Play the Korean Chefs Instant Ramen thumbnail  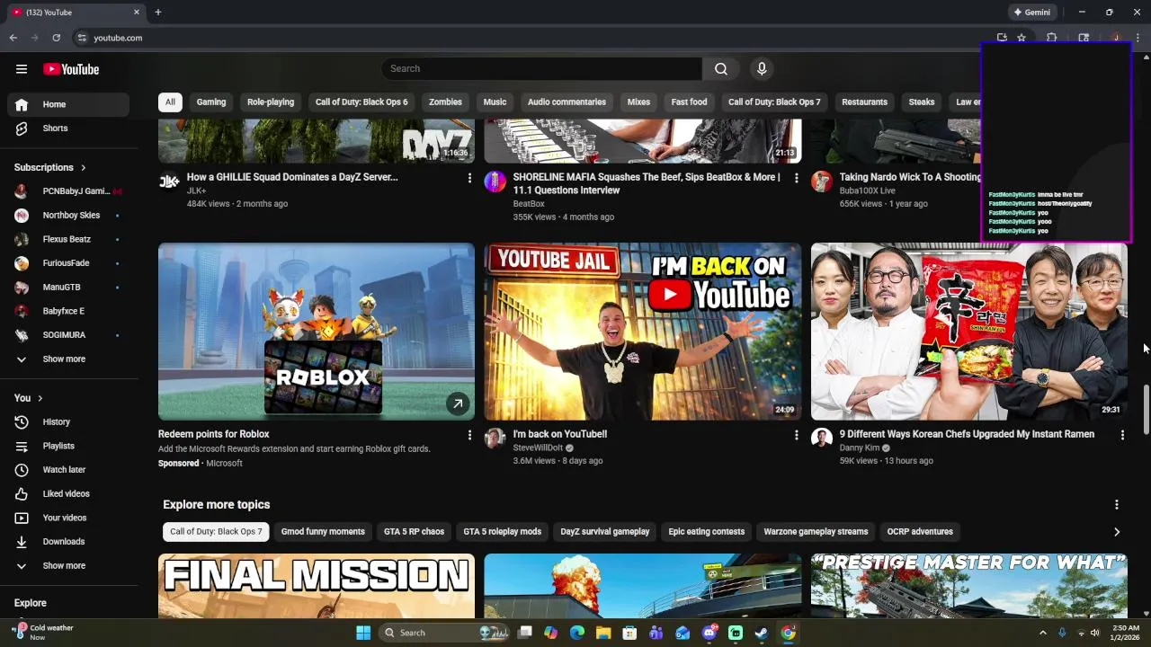point(969,332)
